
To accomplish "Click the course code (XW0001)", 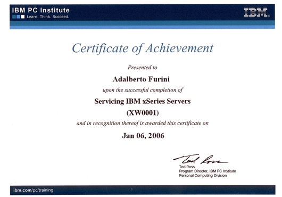I will [x=143, y=113].
